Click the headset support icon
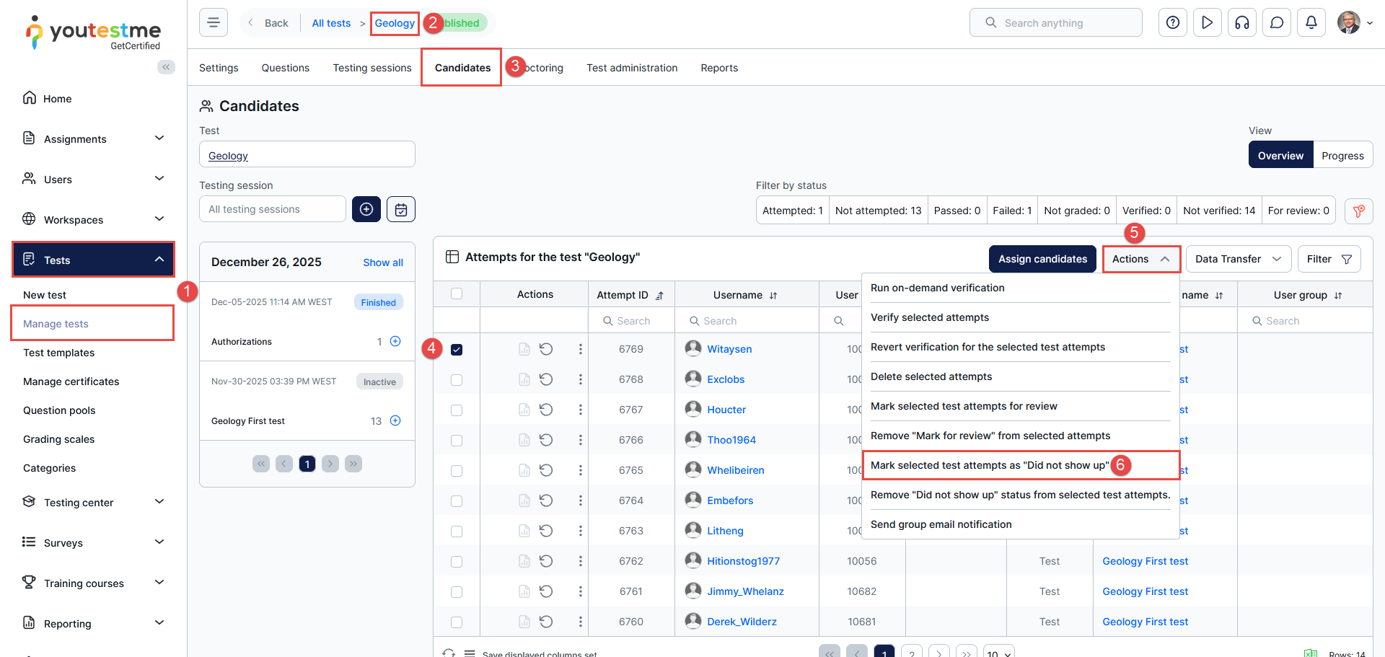Viewport: 1385px width, 657px height. (1241, 23)
